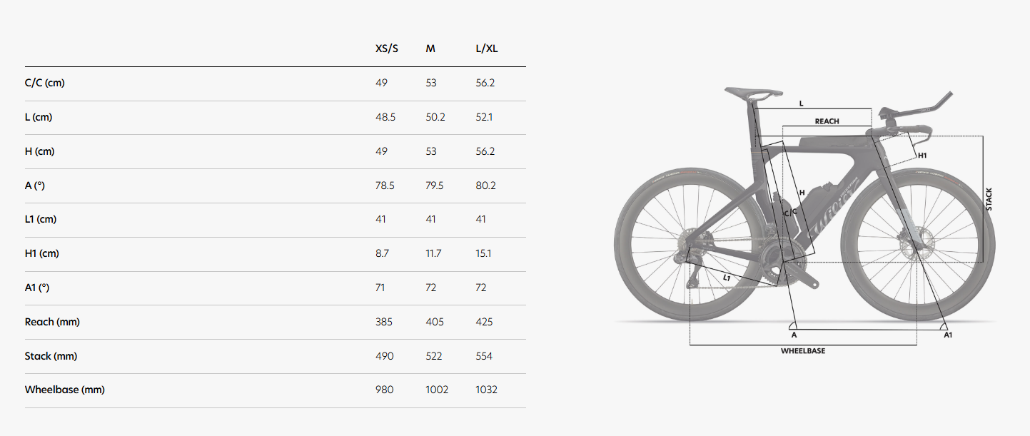Click the Reach (mm) row label in table

click(52, 322)
